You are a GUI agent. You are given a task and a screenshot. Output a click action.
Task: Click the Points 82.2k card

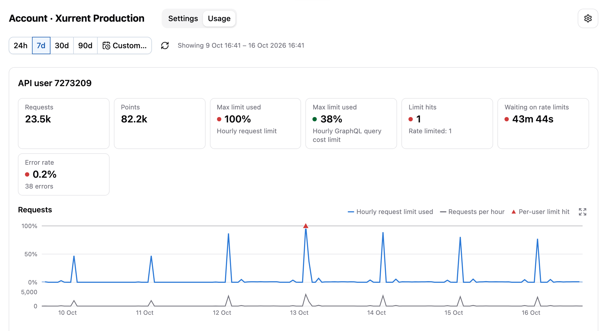(x=160, y=124)
